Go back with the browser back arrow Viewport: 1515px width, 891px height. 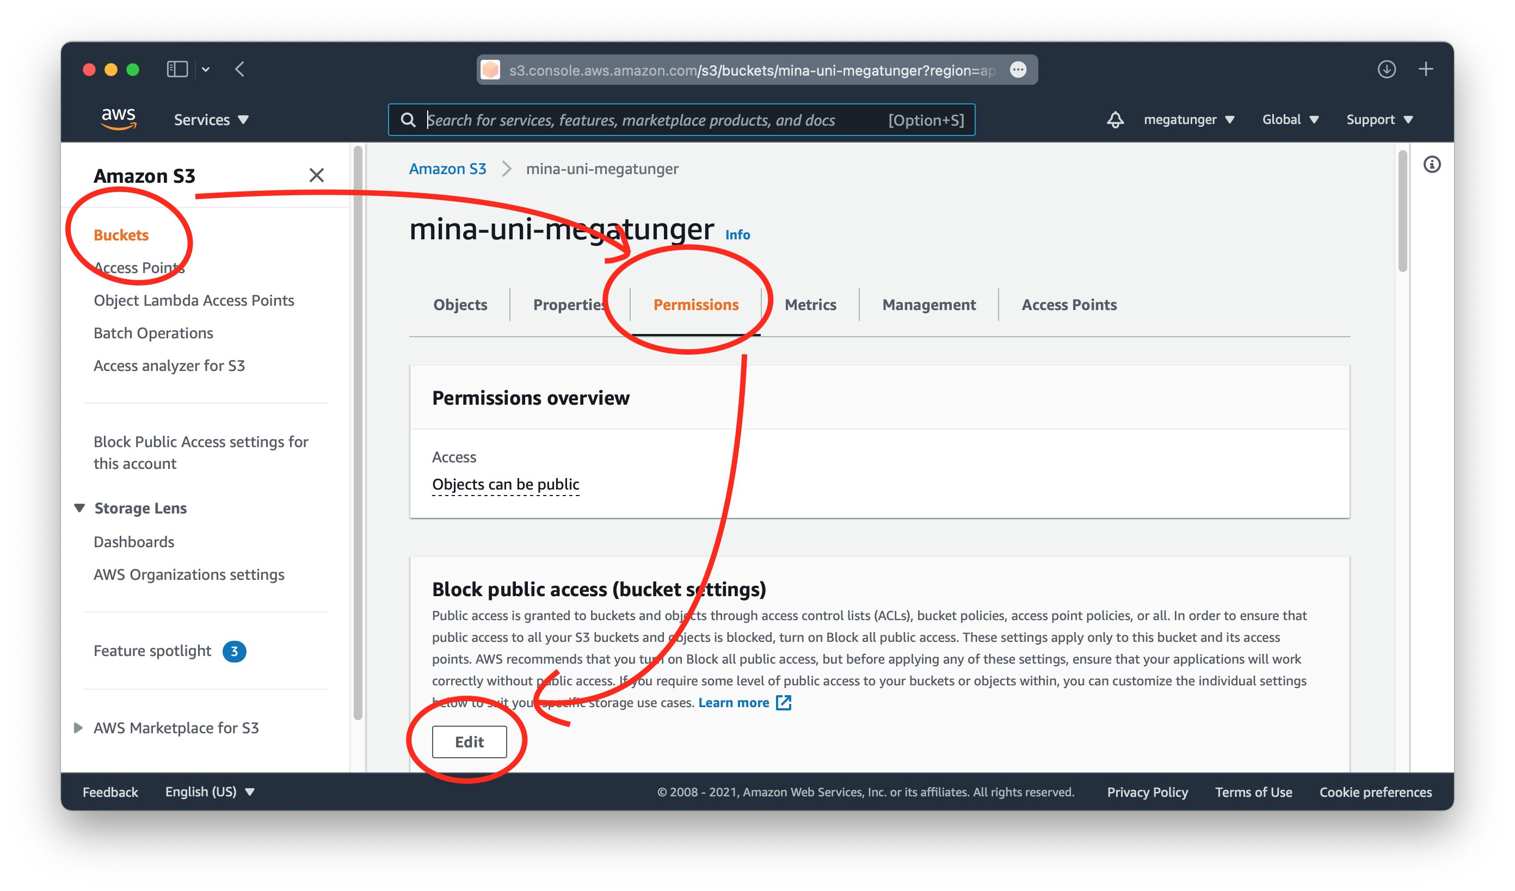click(240, 70)
